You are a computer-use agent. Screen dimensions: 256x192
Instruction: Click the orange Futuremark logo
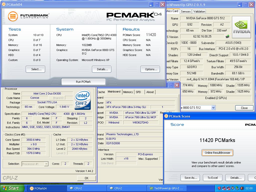[13, 16]
